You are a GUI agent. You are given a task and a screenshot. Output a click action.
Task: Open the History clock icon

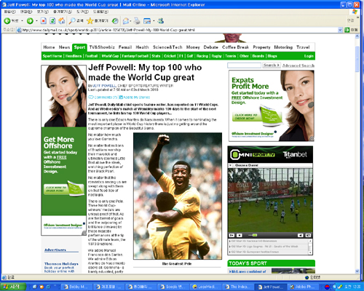click(x=116, y=21)
